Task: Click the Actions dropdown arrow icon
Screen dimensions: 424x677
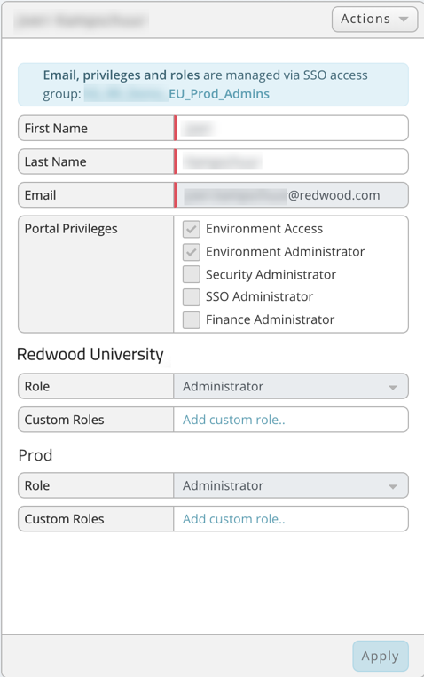Action: (404, 20)
